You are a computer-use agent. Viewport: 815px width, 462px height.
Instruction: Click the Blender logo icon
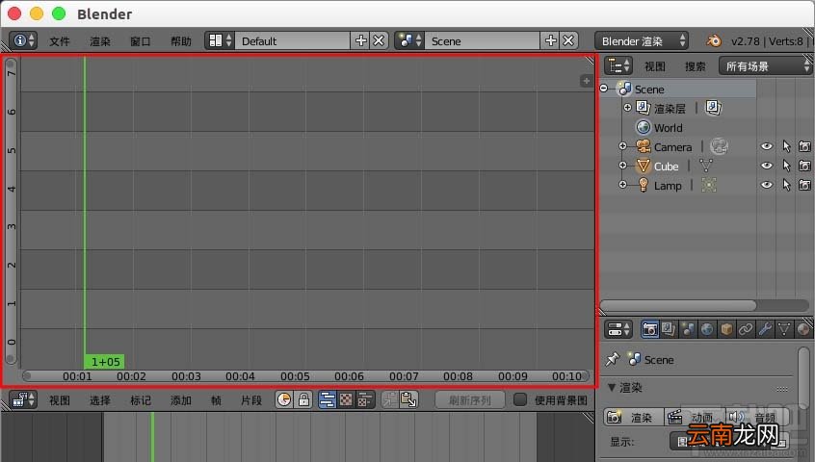point(714,40)
